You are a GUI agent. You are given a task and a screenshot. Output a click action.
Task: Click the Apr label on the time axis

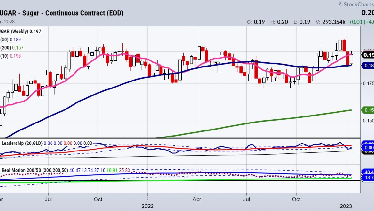point(197,199)
